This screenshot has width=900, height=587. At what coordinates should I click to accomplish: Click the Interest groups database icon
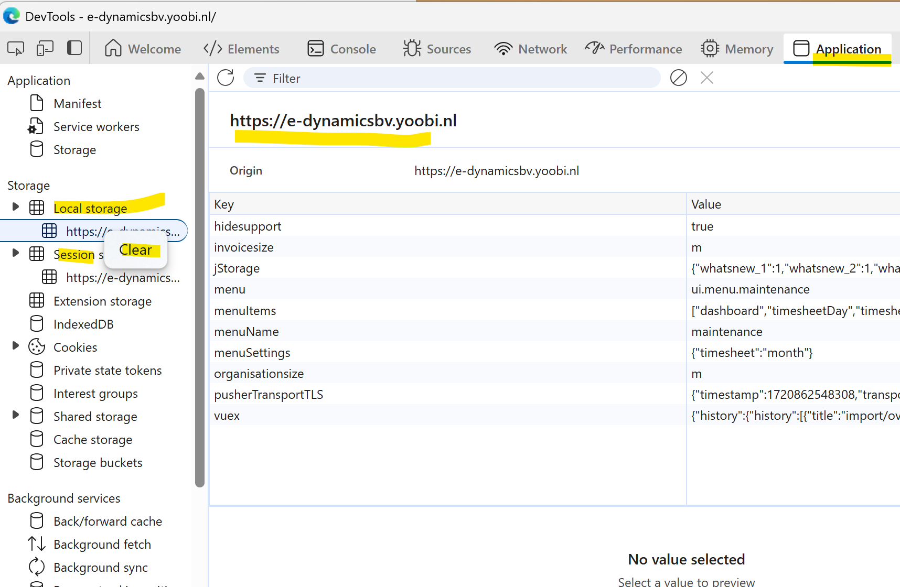[x=37, y=393]
